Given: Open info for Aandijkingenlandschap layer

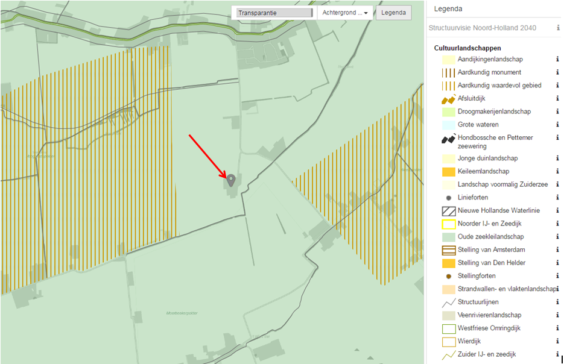Looking at the screenshot, I should (x=557, y=60).
